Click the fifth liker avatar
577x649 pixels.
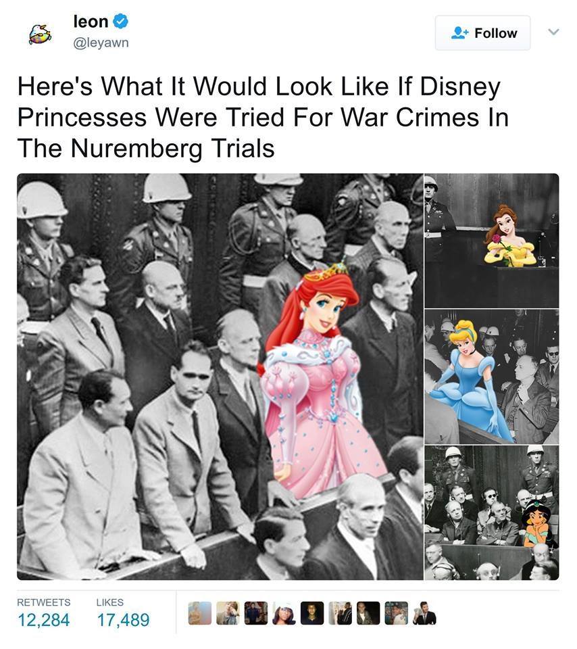click(x=312, y=613)
